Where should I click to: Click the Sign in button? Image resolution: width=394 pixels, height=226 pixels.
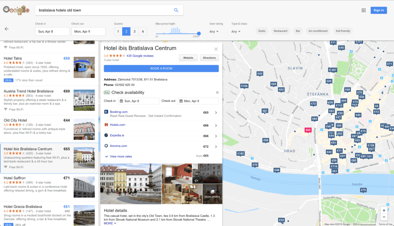pos(379,10)
